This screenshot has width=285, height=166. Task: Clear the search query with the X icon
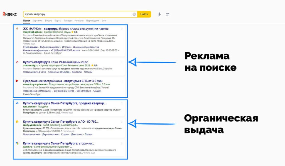click(134, 14)
